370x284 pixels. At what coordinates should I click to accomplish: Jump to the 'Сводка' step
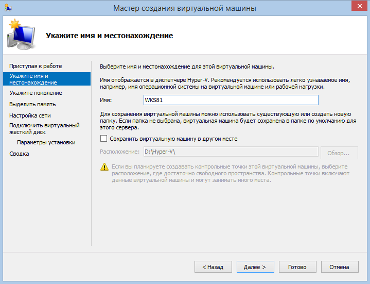(x=19, y=154)
